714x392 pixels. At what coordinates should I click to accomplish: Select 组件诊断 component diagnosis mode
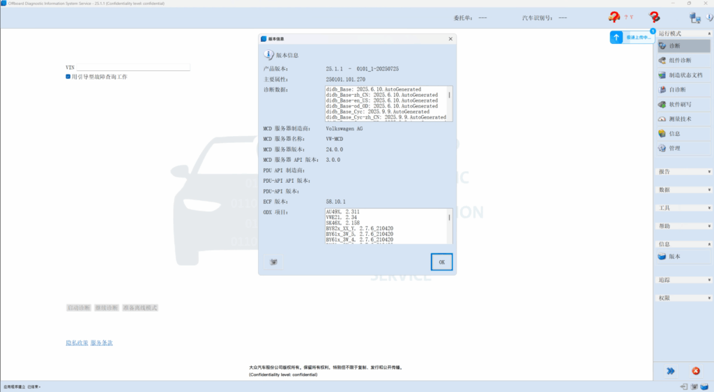pos(680,61)
